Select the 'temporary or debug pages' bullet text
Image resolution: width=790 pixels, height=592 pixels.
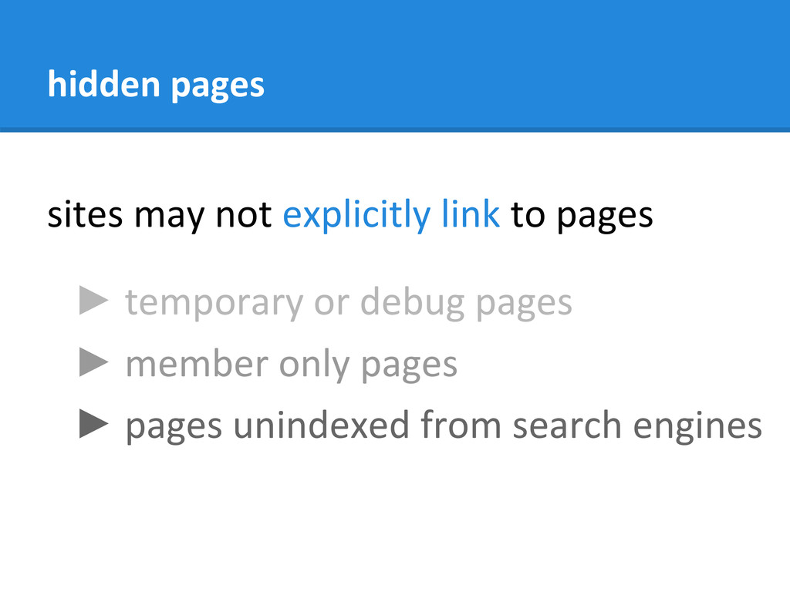349,303
